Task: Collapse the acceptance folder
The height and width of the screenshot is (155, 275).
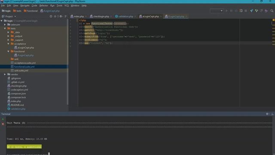Action: [x=8, y=44]
